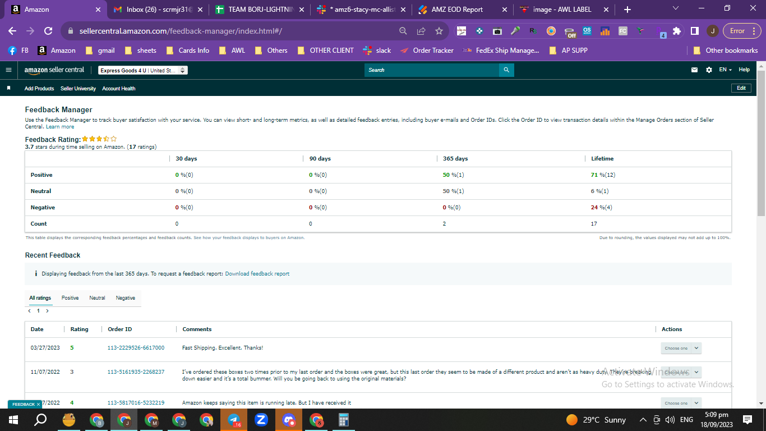Open the Order Tracker bookmark
This screenshot has width=766, height=431.
(x=427, y=51)
